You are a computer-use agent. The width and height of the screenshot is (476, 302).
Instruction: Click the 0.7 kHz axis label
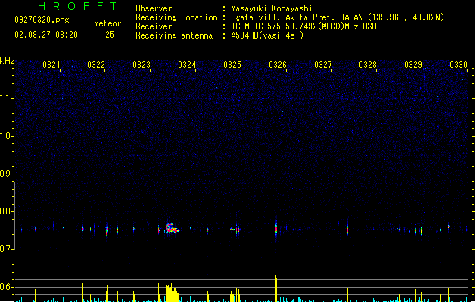[7, 249]
